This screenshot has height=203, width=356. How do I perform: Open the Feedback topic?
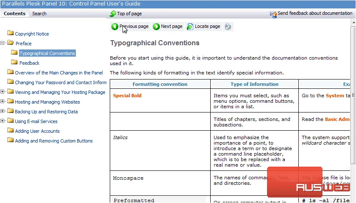[x=29, y=63]
